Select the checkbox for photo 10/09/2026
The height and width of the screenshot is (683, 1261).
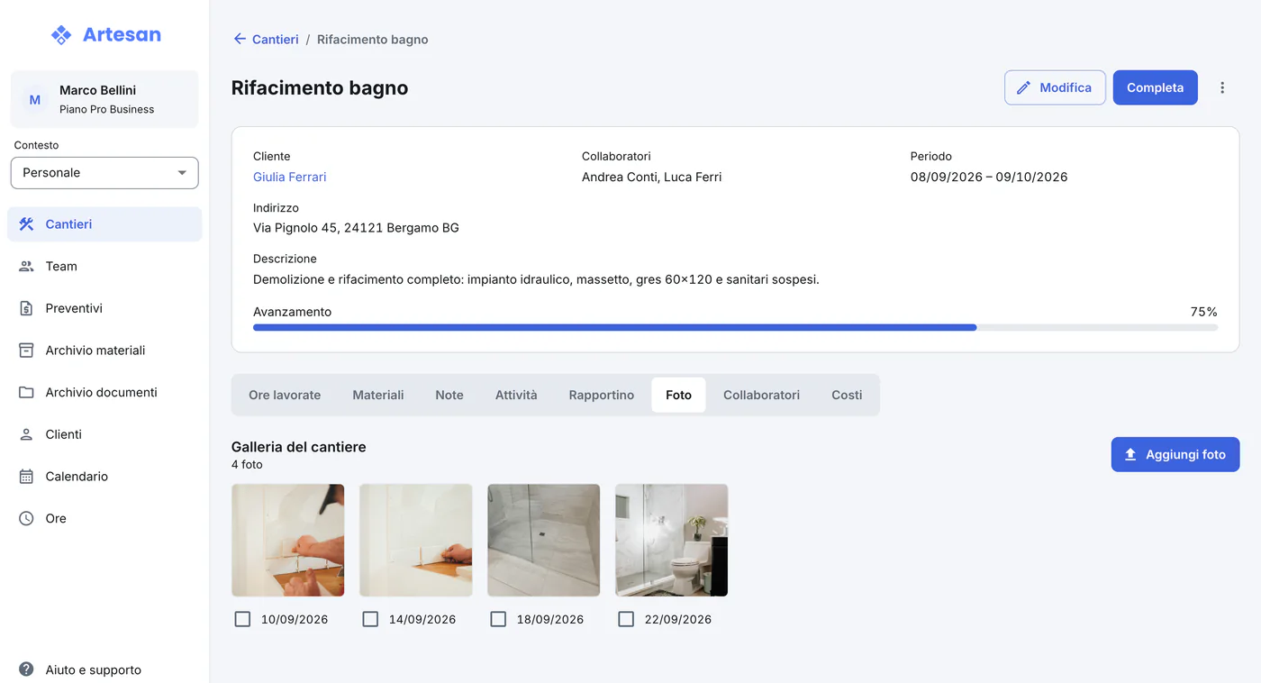(x=242, y=619)
